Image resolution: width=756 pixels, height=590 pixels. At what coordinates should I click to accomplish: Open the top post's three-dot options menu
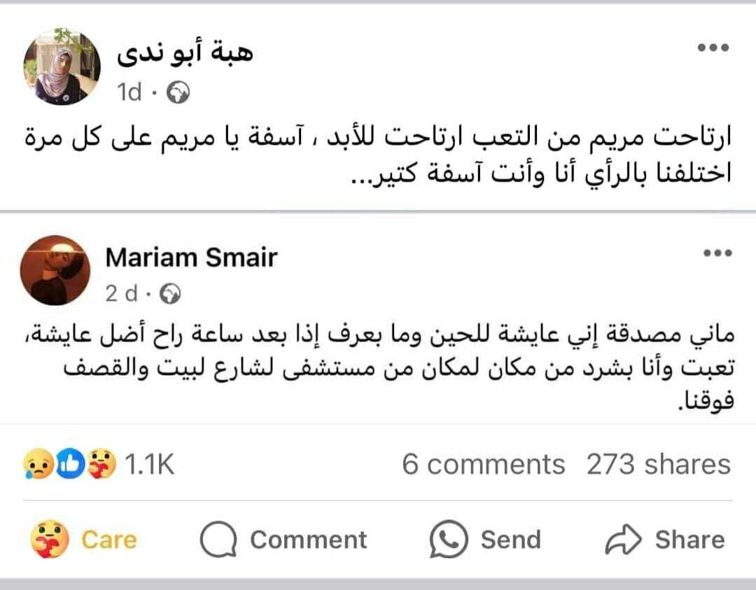[x=713, y=48]
